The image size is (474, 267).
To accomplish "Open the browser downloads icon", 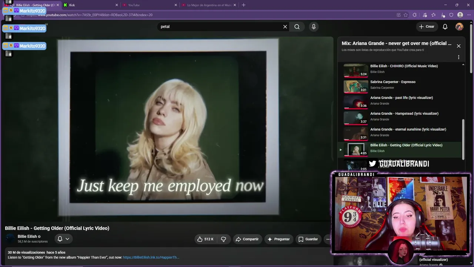I will click(x=443, y=15).
